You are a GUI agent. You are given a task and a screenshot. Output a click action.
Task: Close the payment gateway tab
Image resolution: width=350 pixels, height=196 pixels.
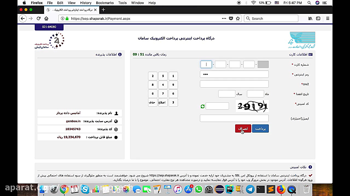tap(95, 10)
